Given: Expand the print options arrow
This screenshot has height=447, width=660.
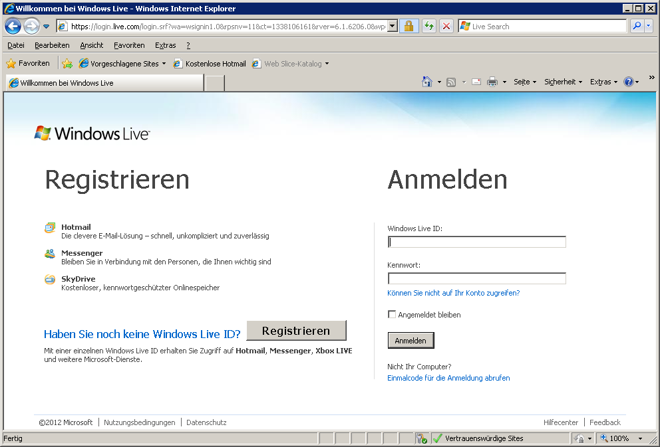Looking at the screenshot, I should [504, 82].
